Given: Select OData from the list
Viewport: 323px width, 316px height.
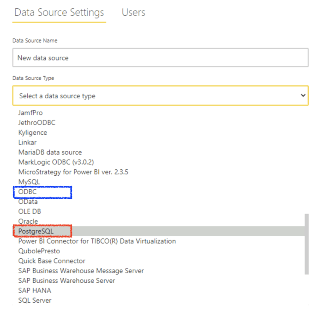Looking at the screenshot, I should (28, 202).
